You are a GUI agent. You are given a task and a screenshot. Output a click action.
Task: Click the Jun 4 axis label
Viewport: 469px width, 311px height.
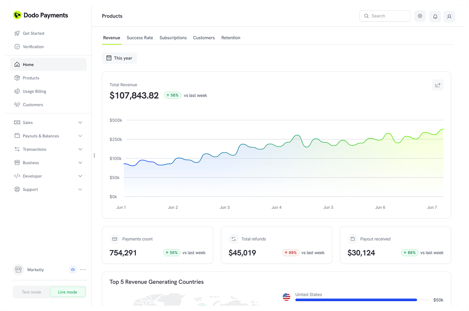[277, 207]
